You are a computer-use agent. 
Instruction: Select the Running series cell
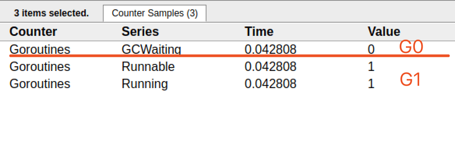click(x=145, y=84)
